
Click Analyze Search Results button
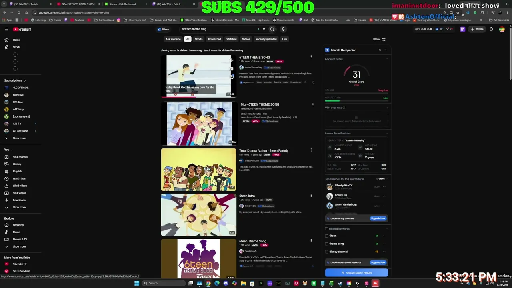356,273
